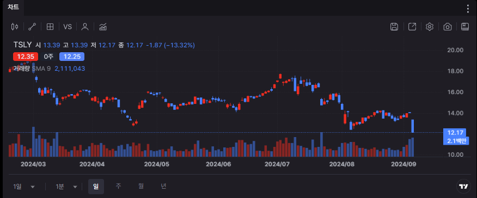Select the 월 monthly period button

click(141, 186)
